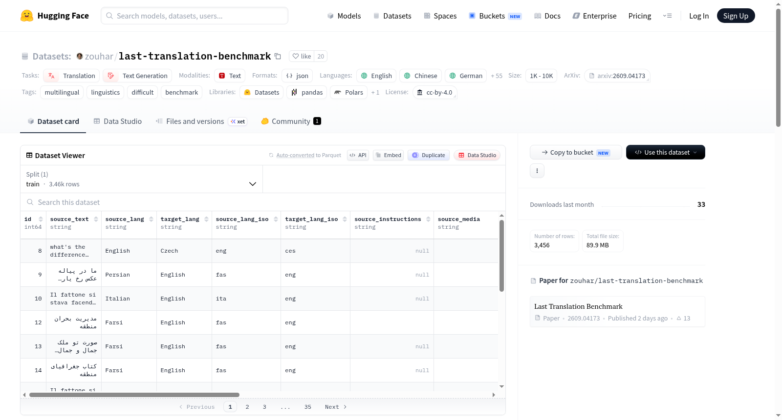Duplicate the dataset viewer
The width and height of the screenshot is (782, 420).
point(429,155)
